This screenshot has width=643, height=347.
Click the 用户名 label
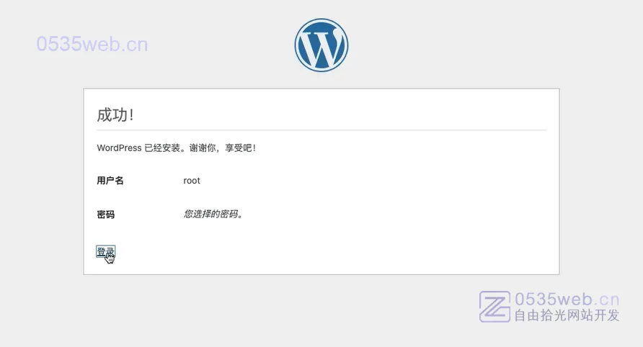pos(110,181)
